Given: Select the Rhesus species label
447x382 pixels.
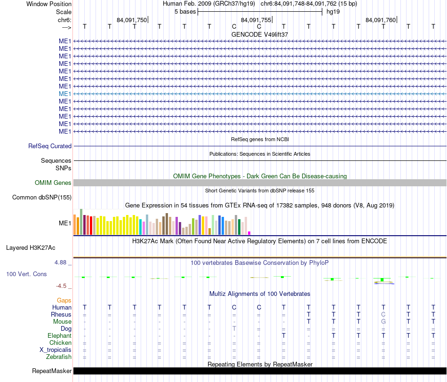Looking at the screenshot, I should pos(61,314).
